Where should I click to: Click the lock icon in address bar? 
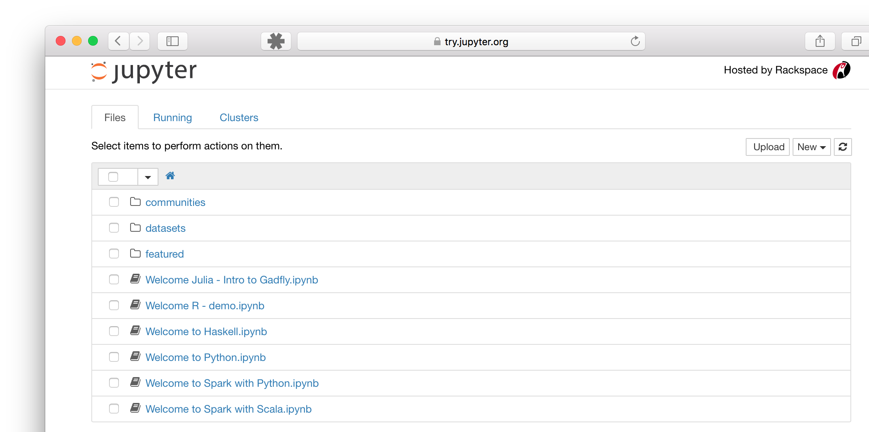coord(437,42)
